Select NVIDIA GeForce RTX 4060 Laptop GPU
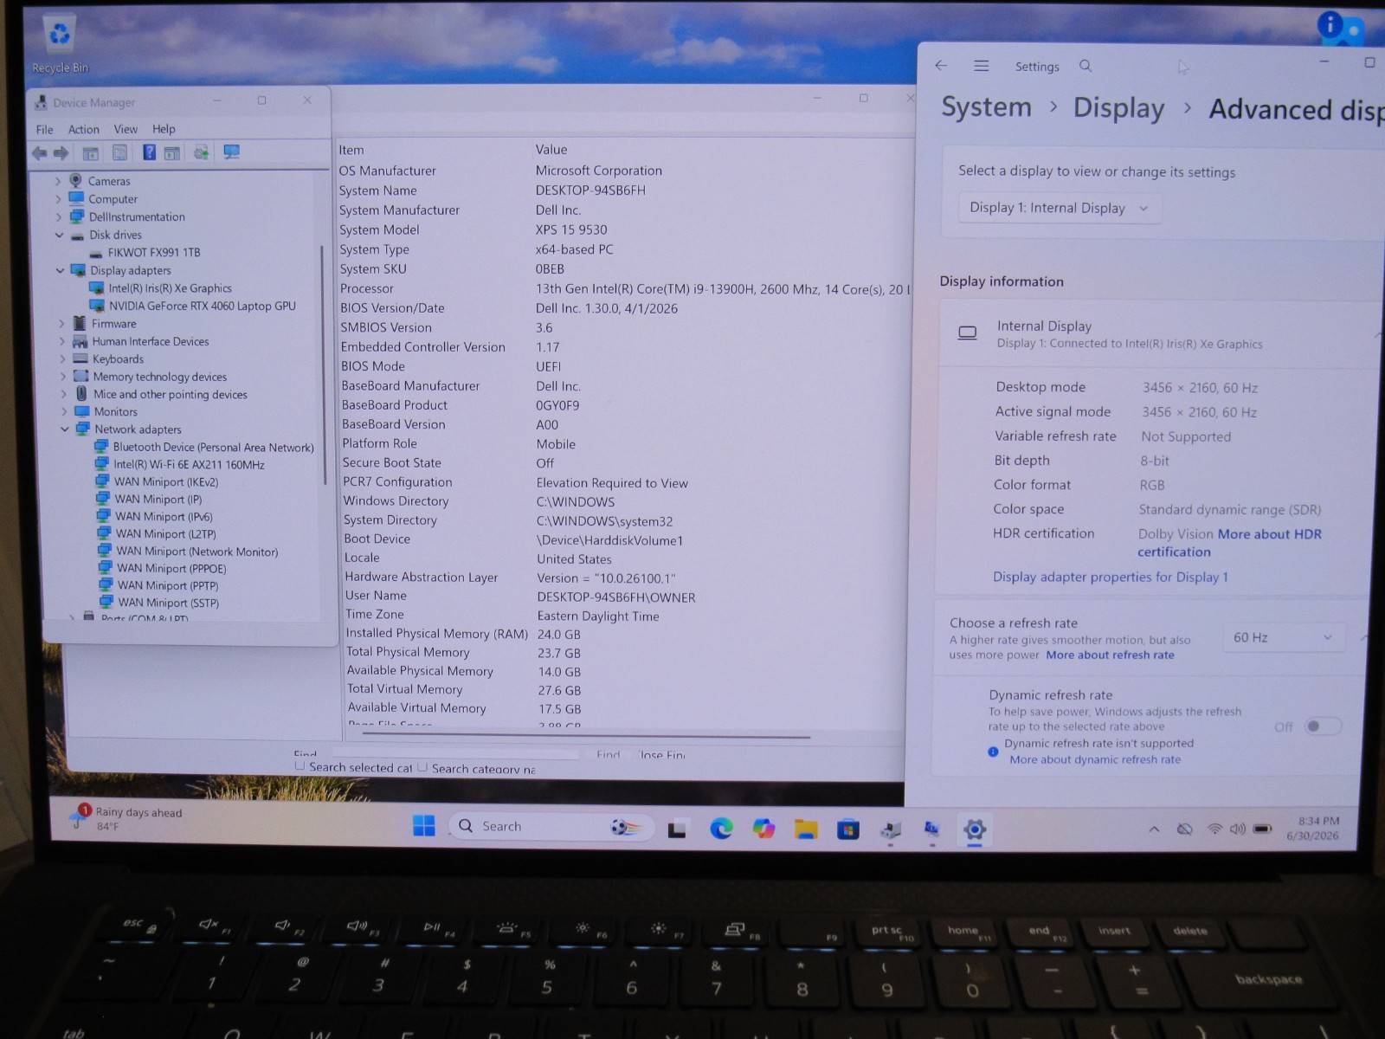The height and width of the screenshot is (1039, 1385). pyautogui.click(x=193, y=306)
